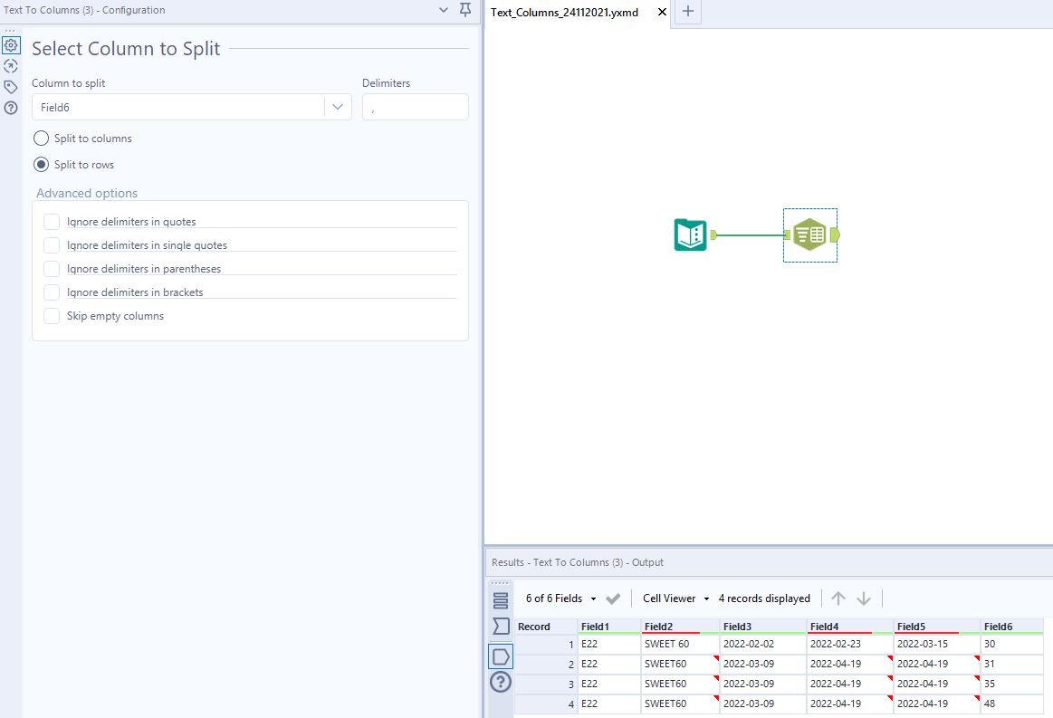The image size is (1053, 718).
Task: Open the Configuration gear icon in sidebar
Action: coord(11,45)
